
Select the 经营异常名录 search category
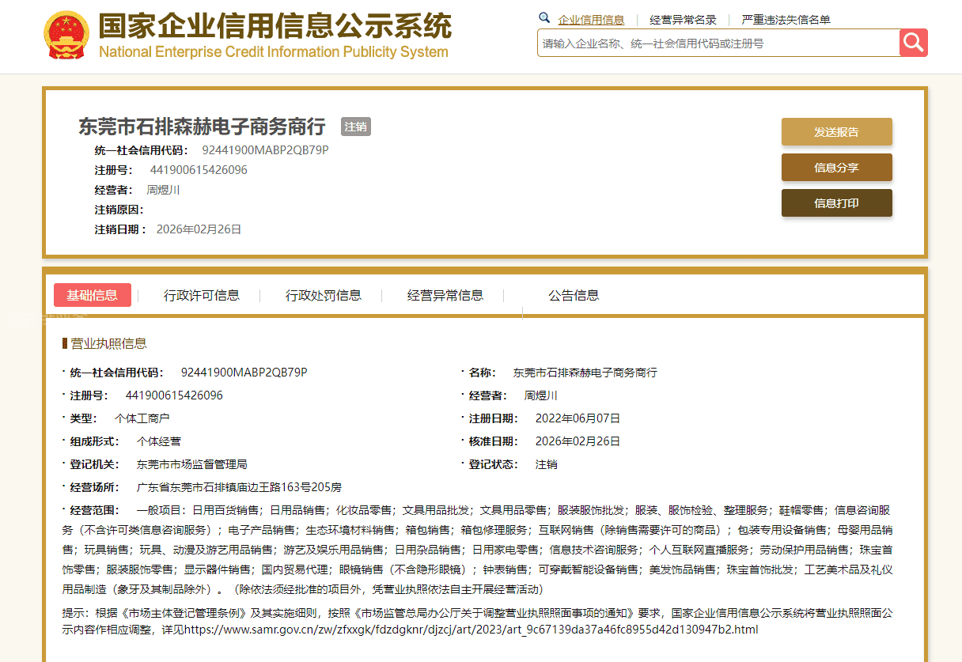683,20
